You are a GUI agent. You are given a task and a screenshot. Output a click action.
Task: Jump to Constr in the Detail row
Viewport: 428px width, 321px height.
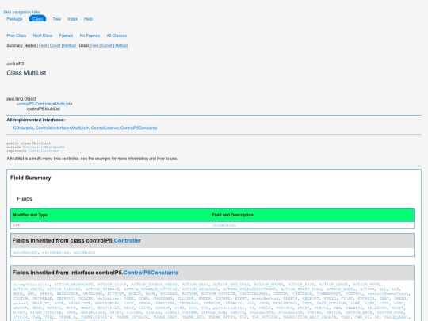pyautogui.click(x=107, y=46)
